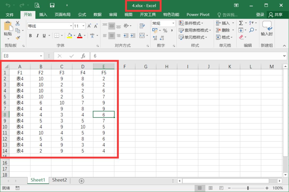The width and height of the screenshot is (289, 192).
Task: Click the 登录 sign-in link
Action: click(260, 15)
